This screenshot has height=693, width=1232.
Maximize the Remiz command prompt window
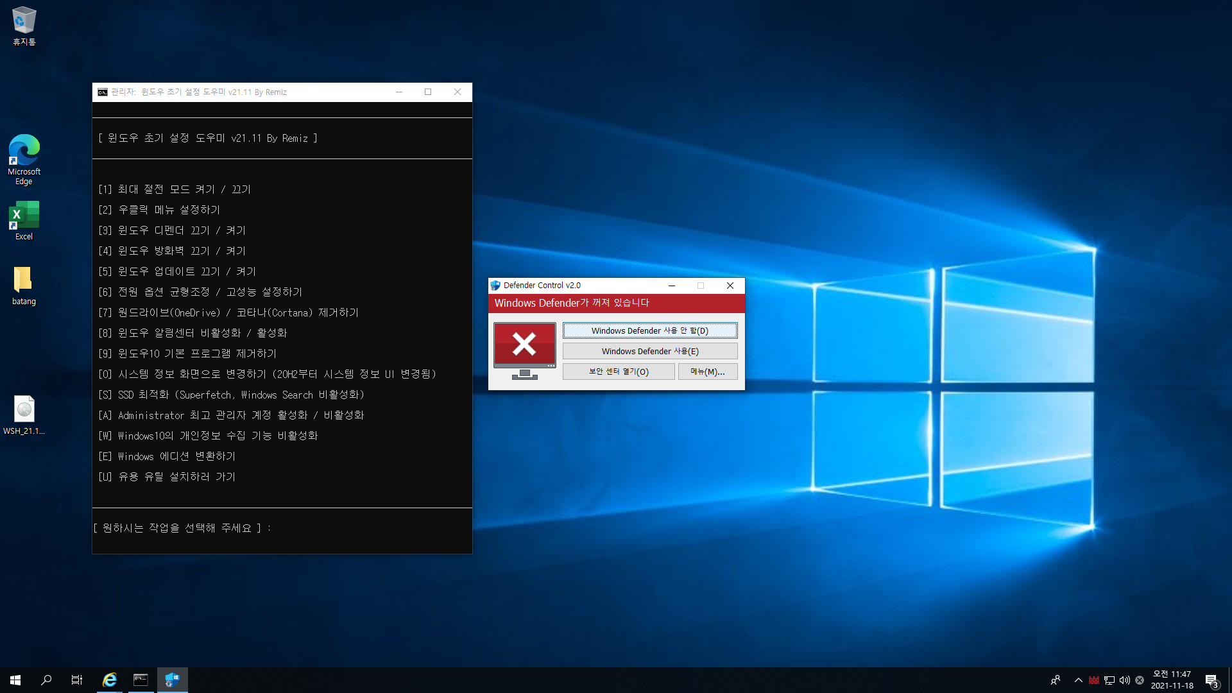tap(428, 92)
